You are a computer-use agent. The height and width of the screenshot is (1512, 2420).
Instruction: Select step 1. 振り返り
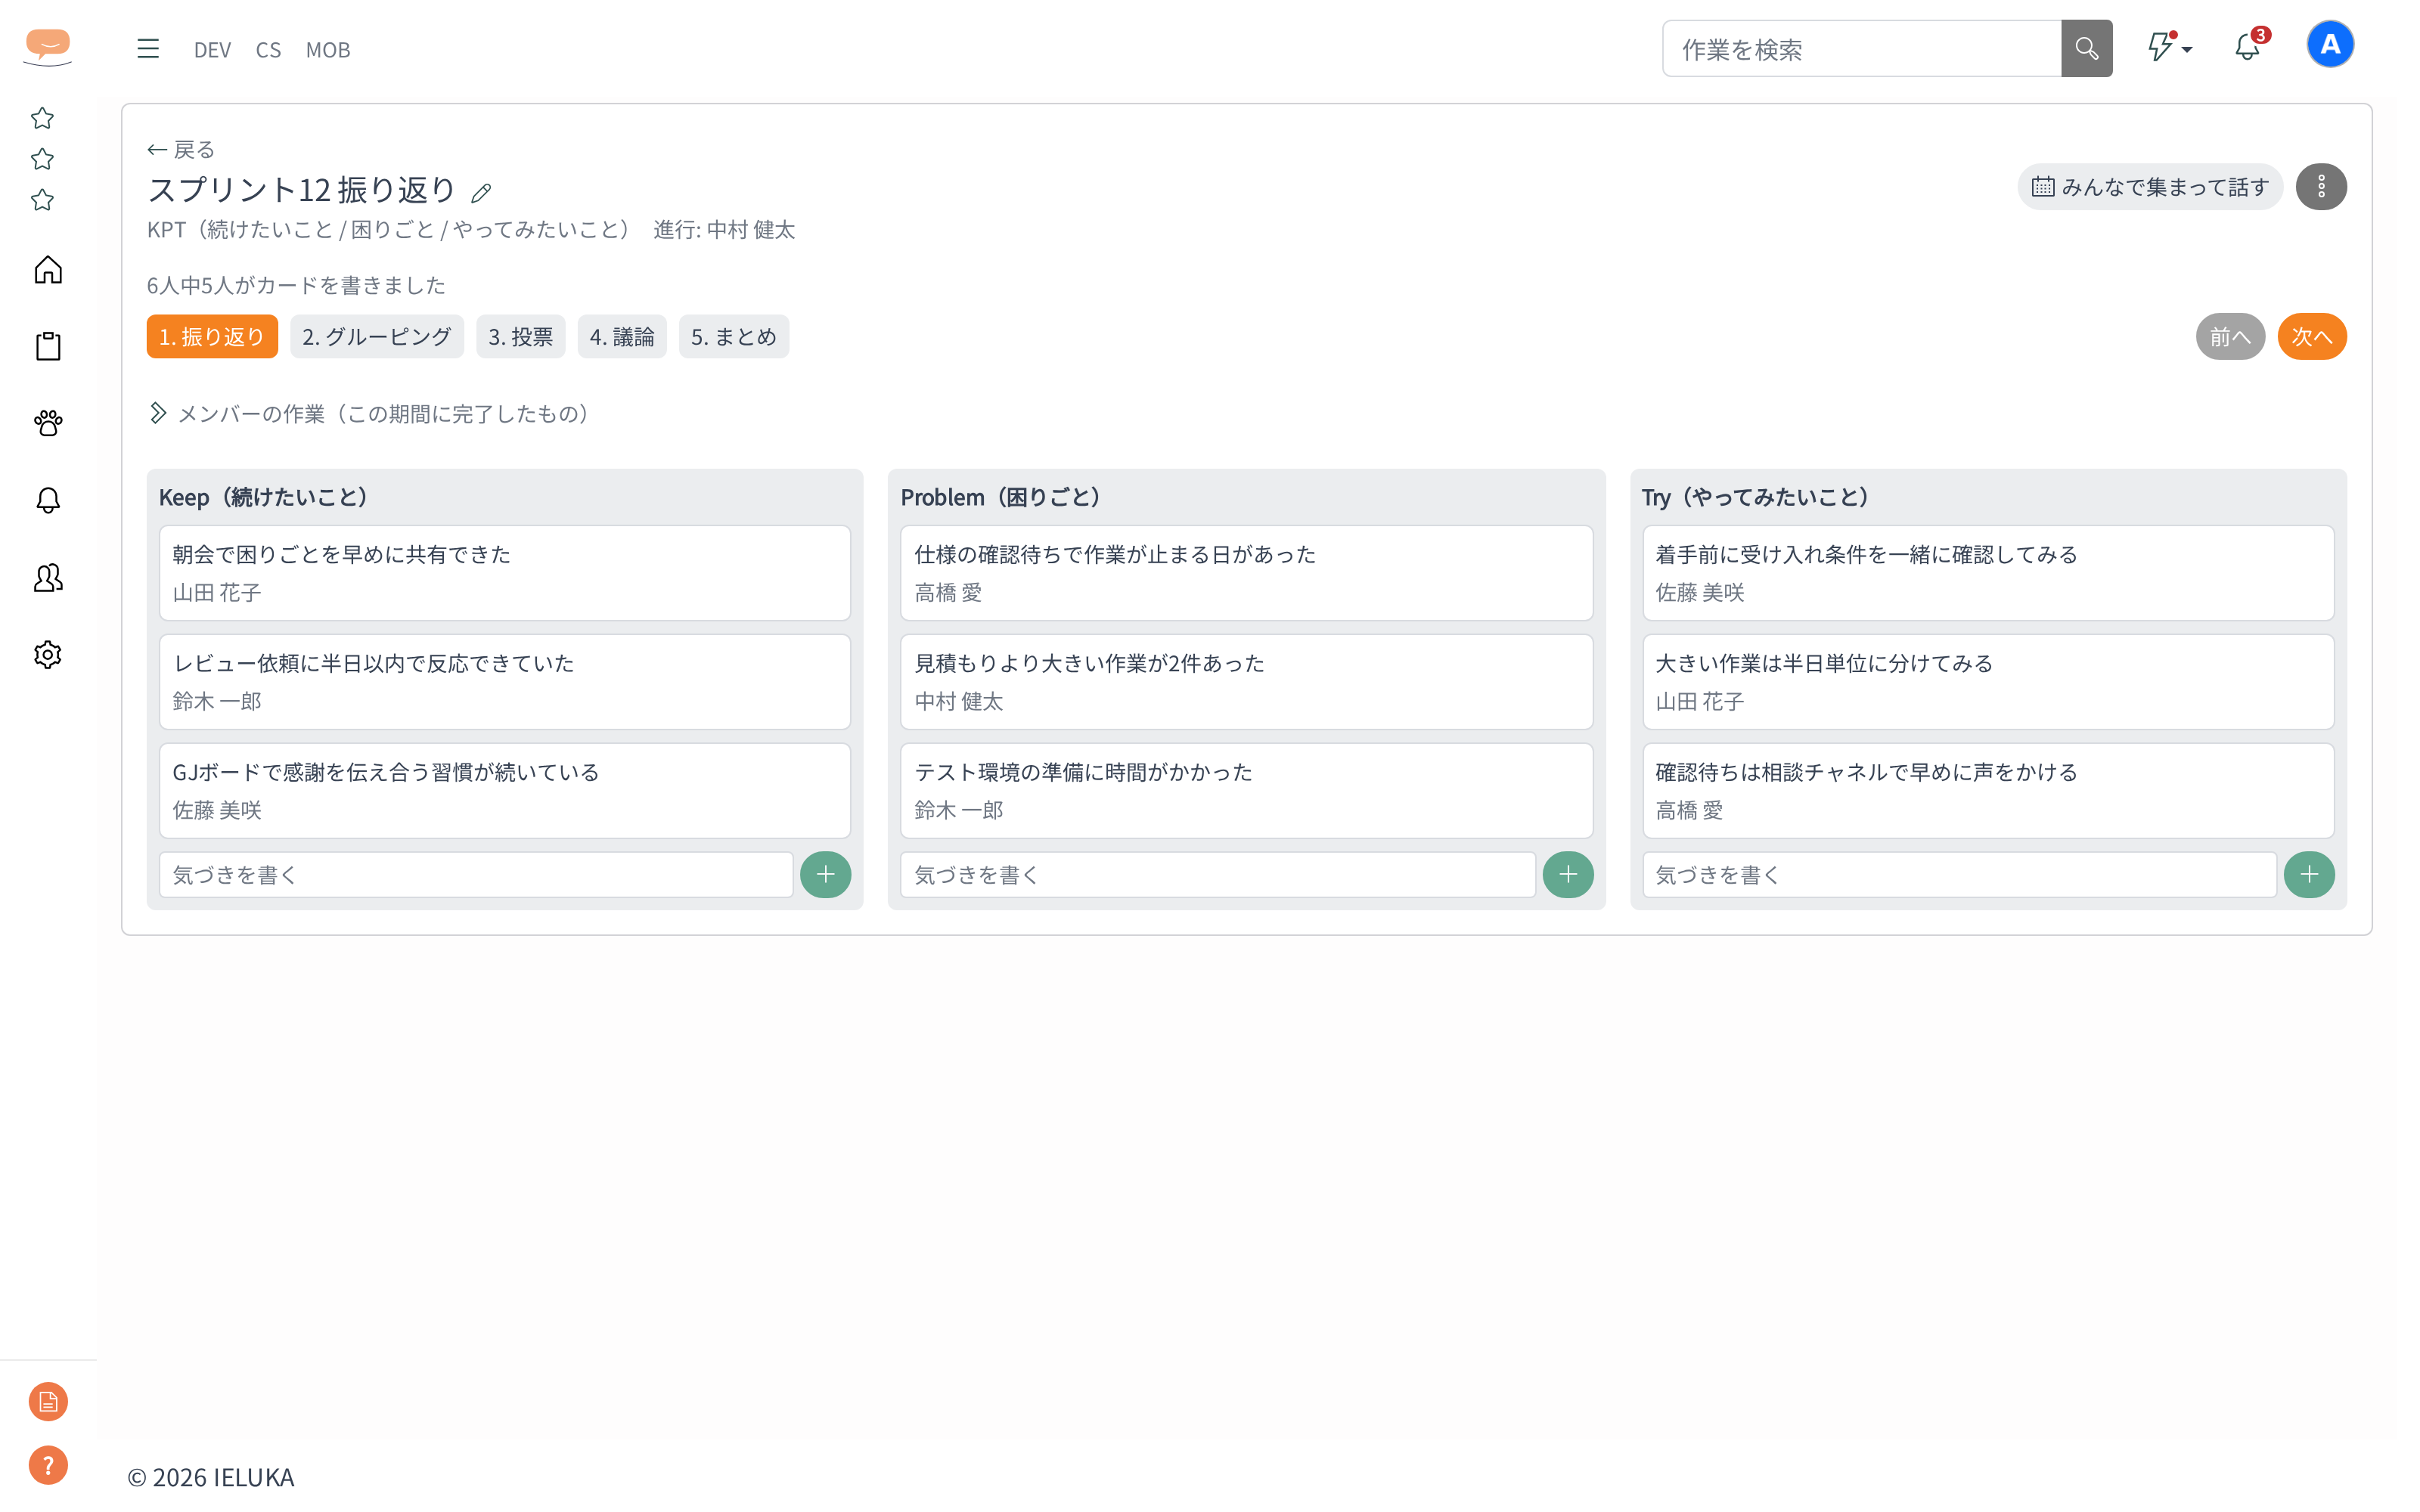pos(212,337)
